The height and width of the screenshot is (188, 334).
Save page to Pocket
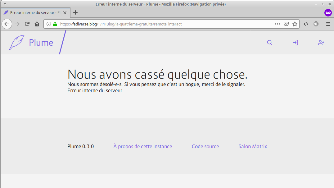[286, 24]
